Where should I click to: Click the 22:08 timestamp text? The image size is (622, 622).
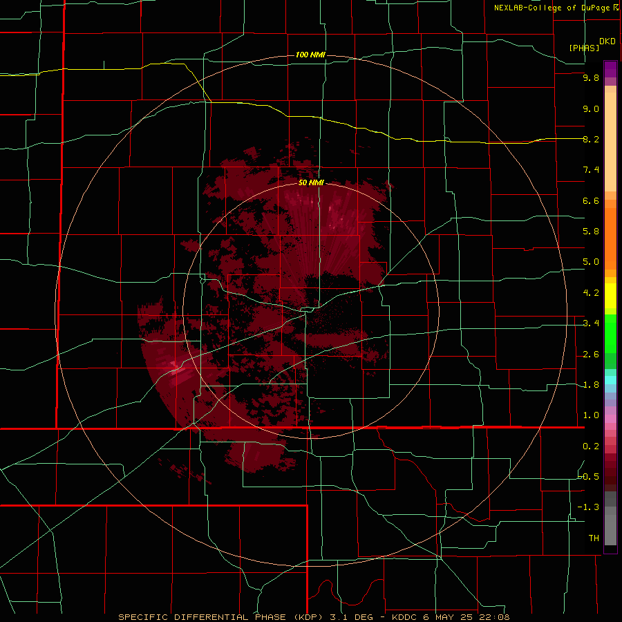click(x=494, y=617)
